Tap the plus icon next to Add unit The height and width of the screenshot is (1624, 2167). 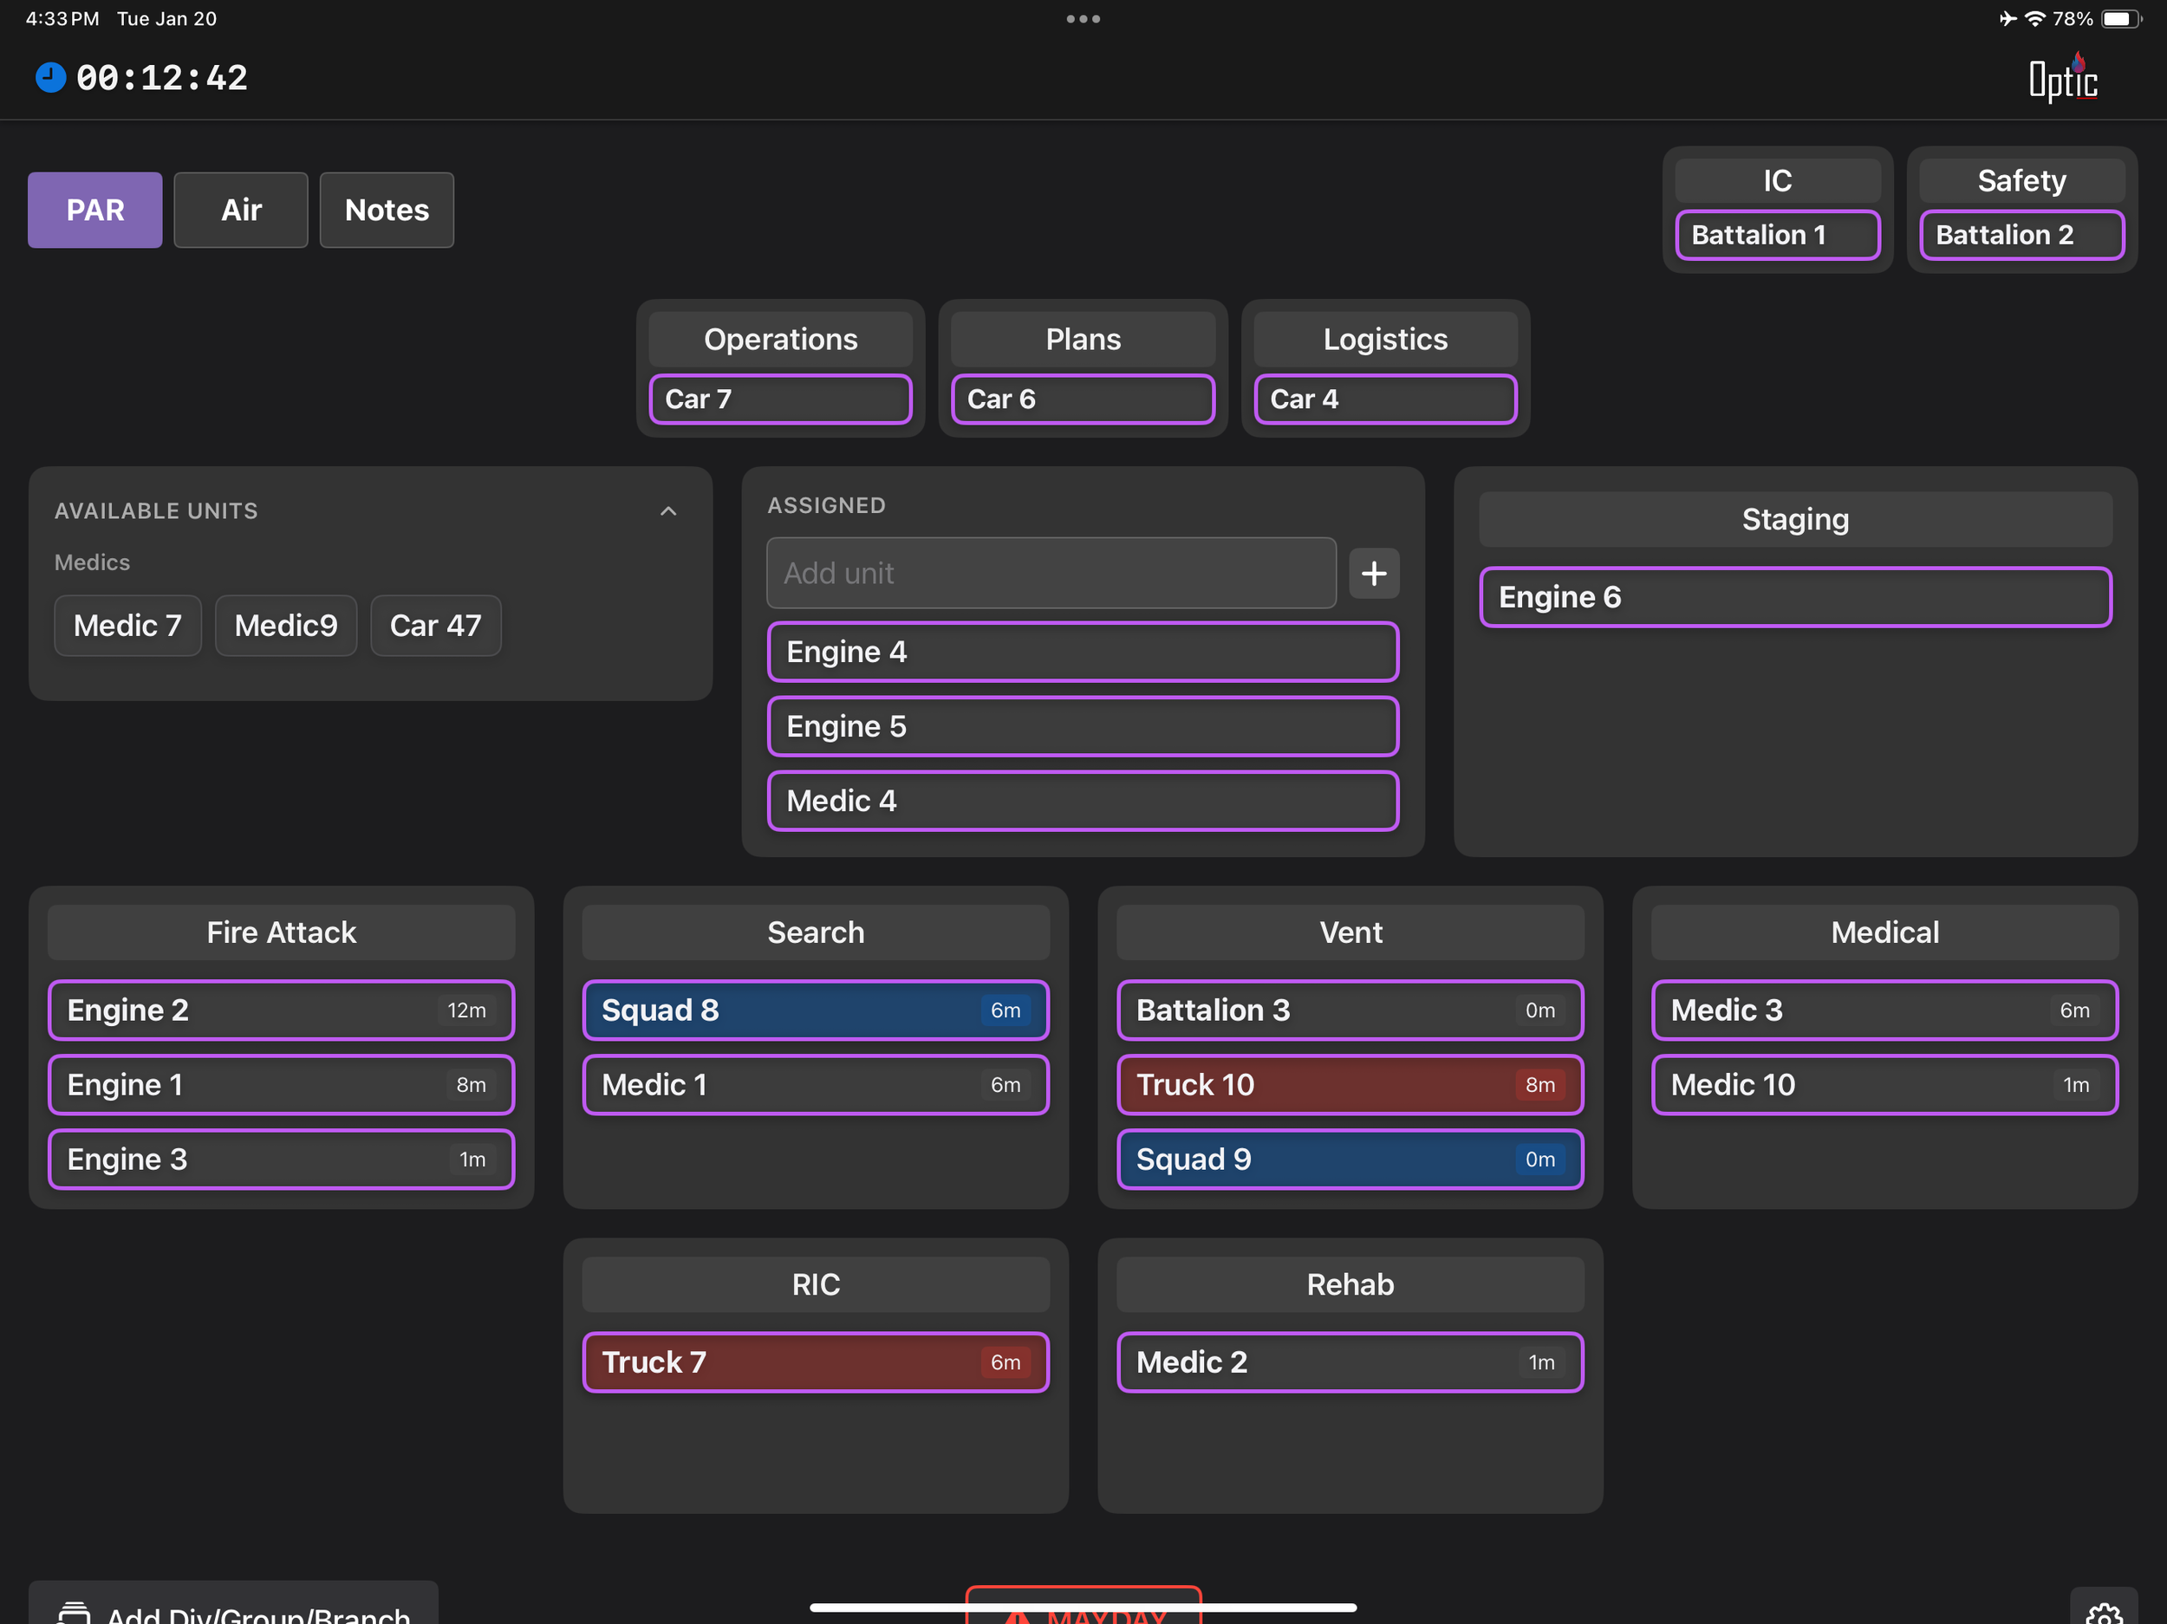tap(1374, 573)
